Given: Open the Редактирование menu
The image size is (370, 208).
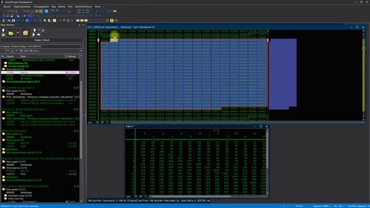Looking at the screenshot, I should (x=22, y=6).
